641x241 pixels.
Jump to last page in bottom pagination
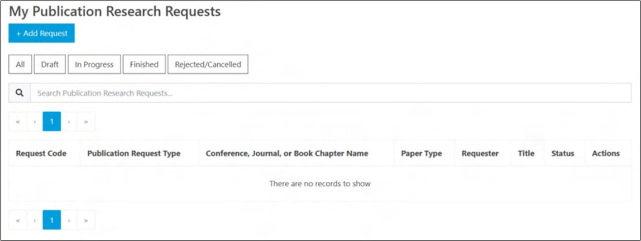click(86, 220)
